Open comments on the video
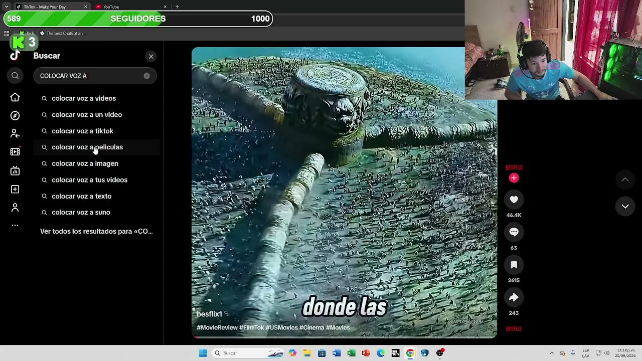 (514, 232)
